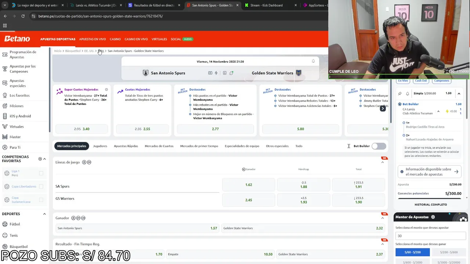
Task: Pin the bet slip
Action: (400, 93)
